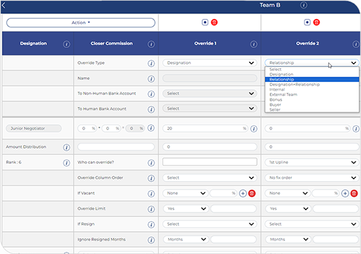Expand If Resign select in Override 1
This screenshot has width=361, height=254.
210,224
